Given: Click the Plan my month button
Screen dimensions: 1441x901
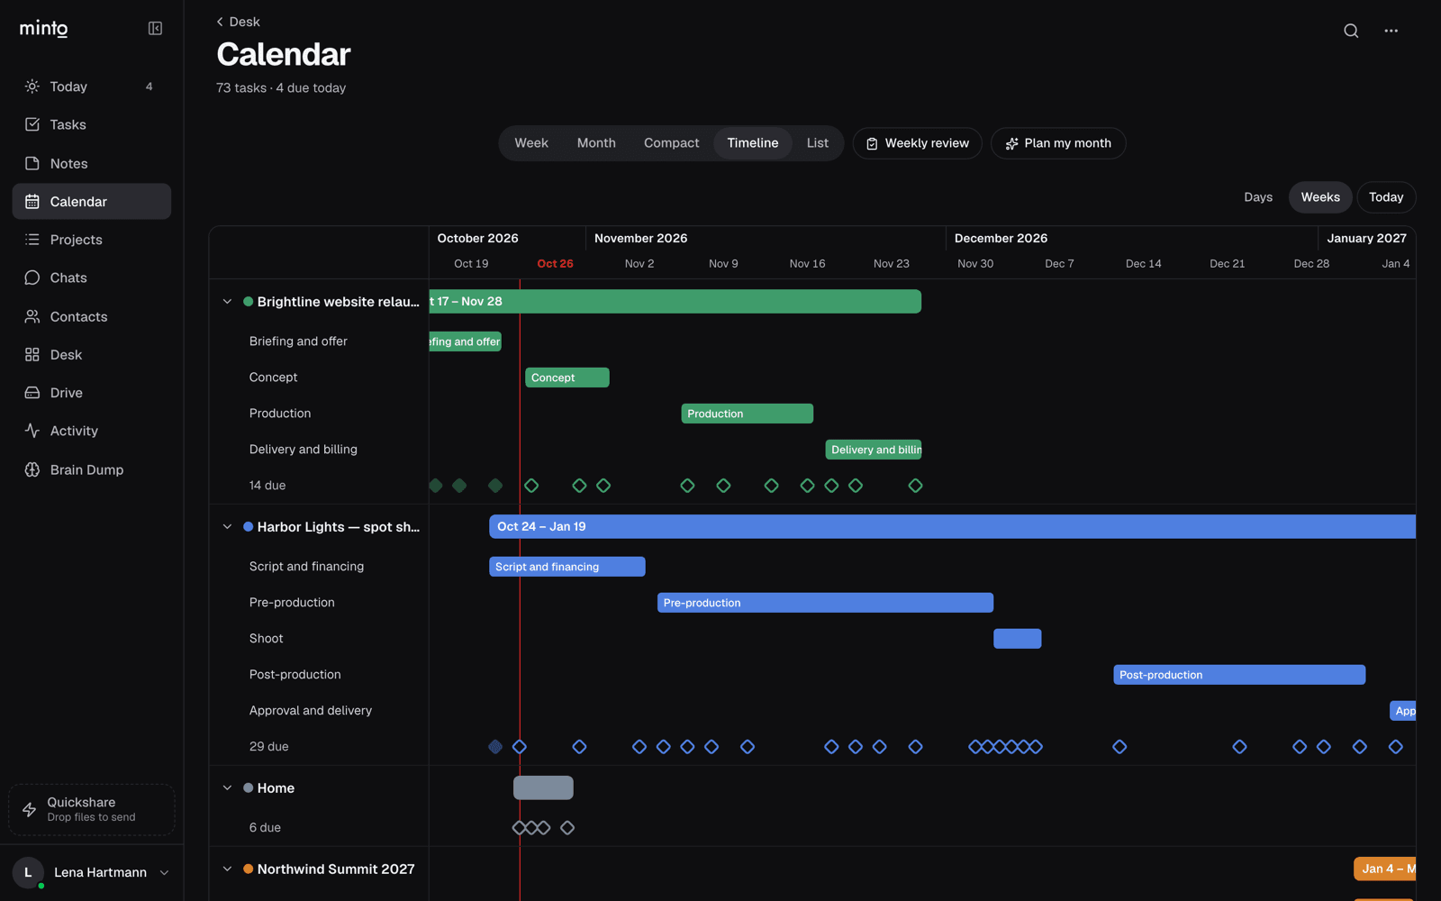Looking at the screenshot, I should (1058, 143).
